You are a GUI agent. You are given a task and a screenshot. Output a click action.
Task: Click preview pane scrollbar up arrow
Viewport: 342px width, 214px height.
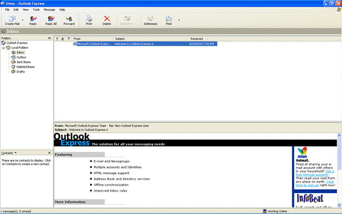pyautogui.click(x=339, y=136)
